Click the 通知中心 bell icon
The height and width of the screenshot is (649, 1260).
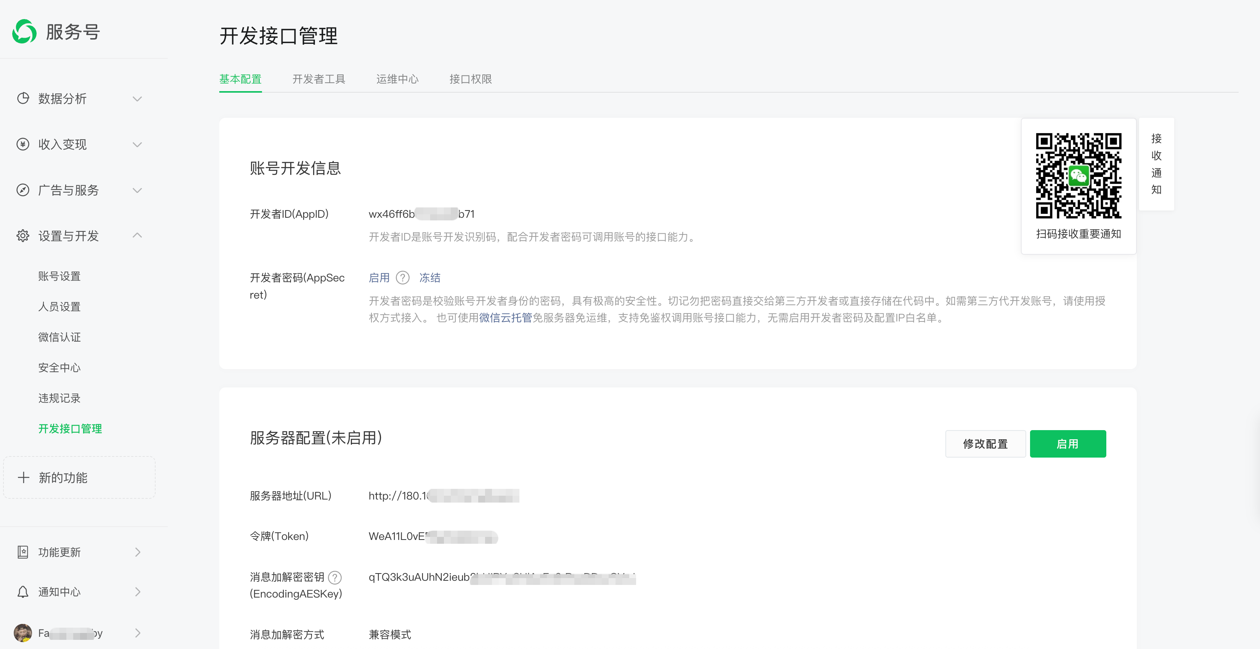(23, 592)
